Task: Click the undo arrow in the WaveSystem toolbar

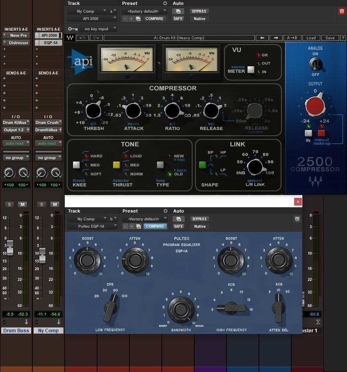Action: [x=82, y=37]
